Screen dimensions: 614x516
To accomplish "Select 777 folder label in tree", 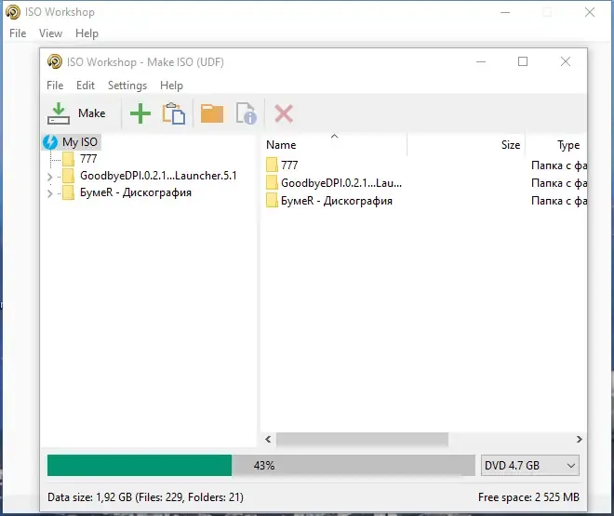I will (x=88, y=159).
